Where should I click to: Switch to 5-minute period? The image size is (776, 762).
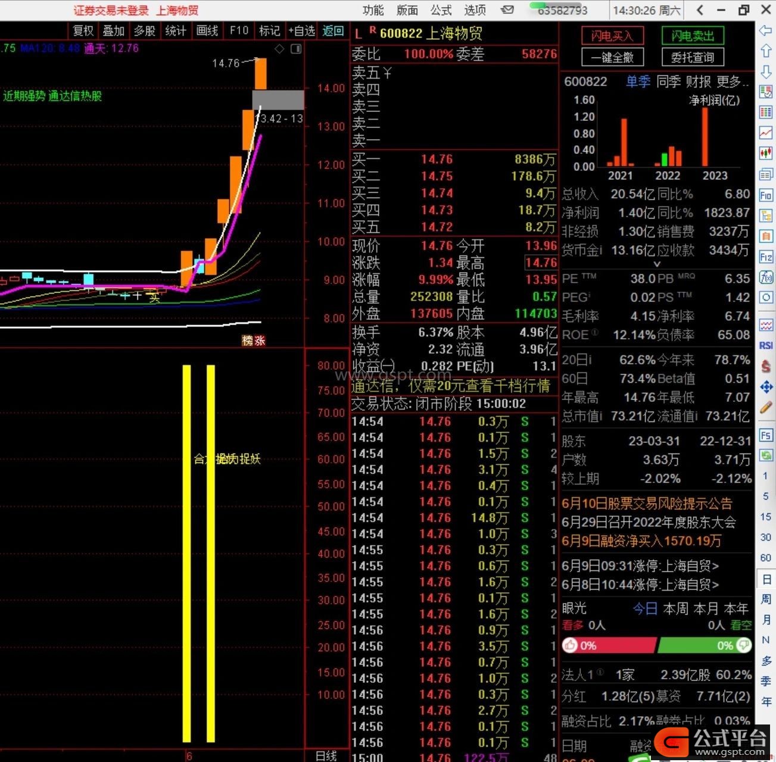pyautogui.click(x=765, y=496)
